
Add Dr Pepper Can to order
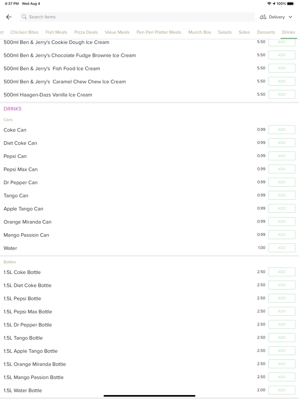[x=281, y=182]
